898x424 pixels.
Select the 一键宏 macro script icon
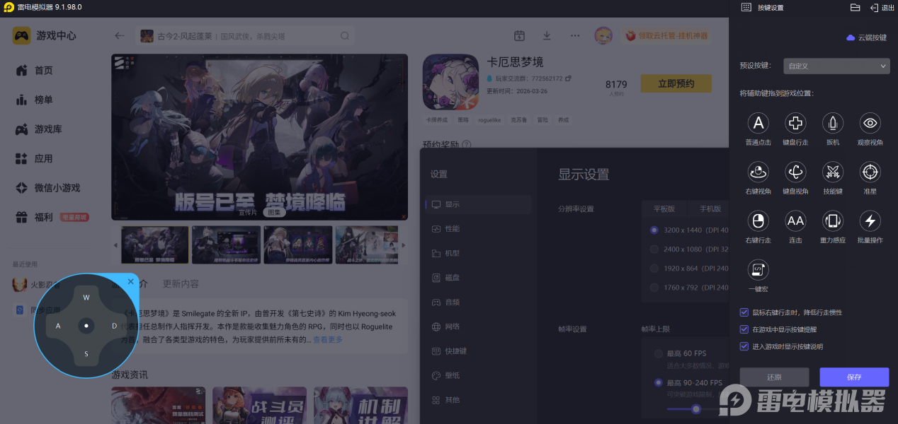click(x=758, y=269)
